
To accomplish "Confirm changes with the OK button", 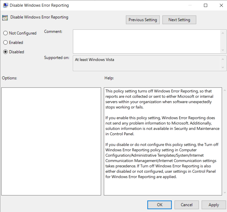I will click(160, 205).
